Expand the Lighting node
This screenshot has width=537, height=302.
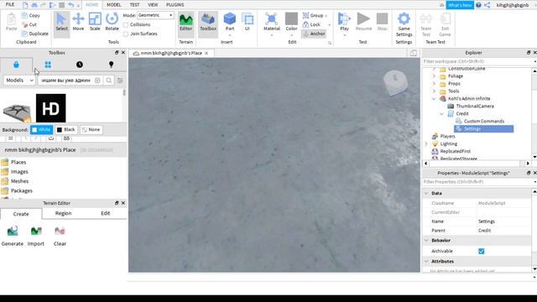(x=426, y=143)
